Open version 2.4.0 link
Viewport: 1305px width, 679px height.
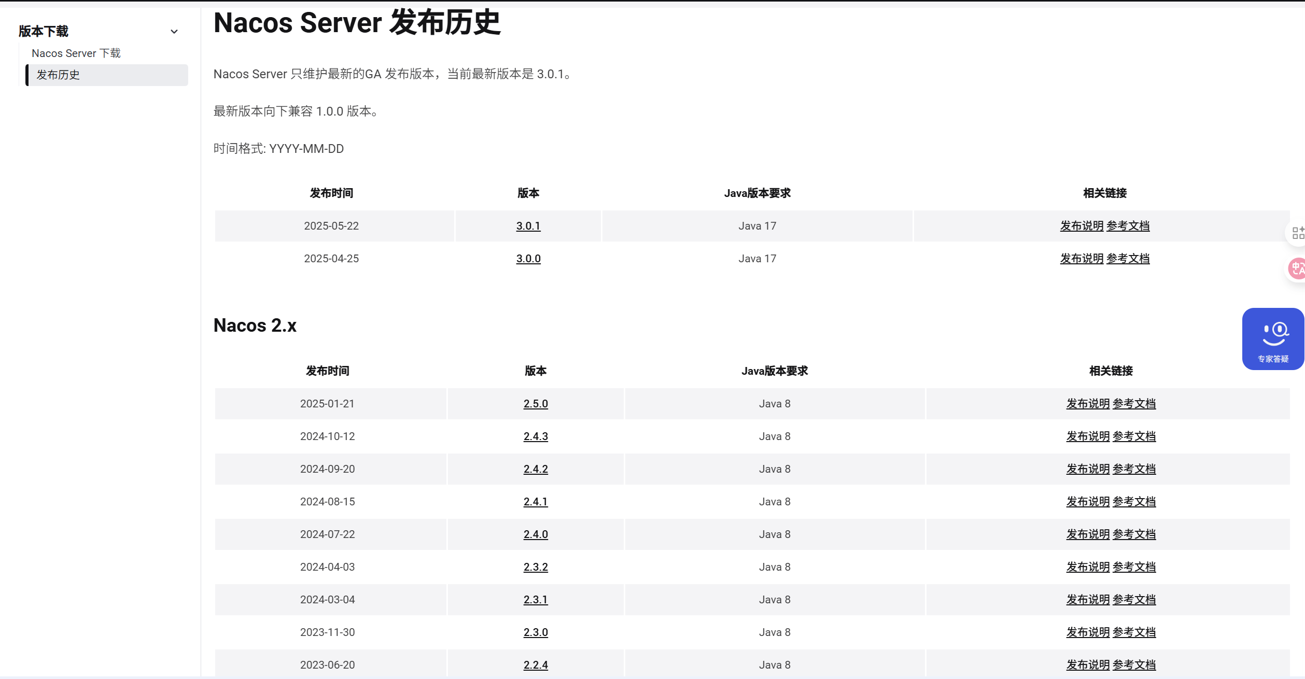(x=536, y=534)
